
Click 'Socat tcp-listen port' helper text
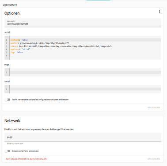click(15, 143)
